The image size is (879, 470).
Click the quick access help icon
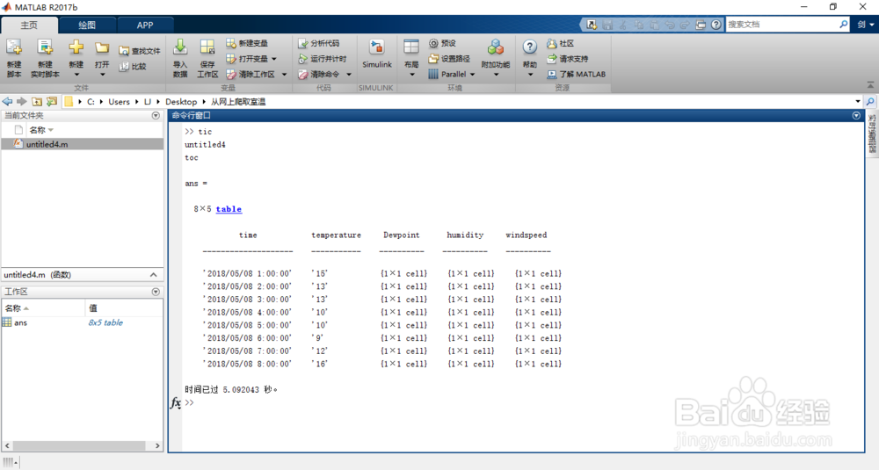click(x=716, y=25)
